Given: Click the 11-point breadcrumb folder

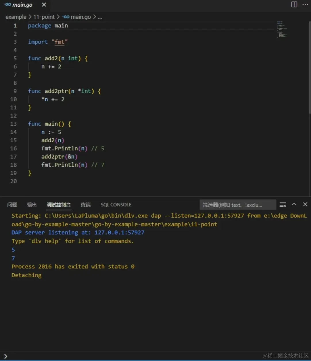Looking at the screenshot, I should click(x=44, y=17).
